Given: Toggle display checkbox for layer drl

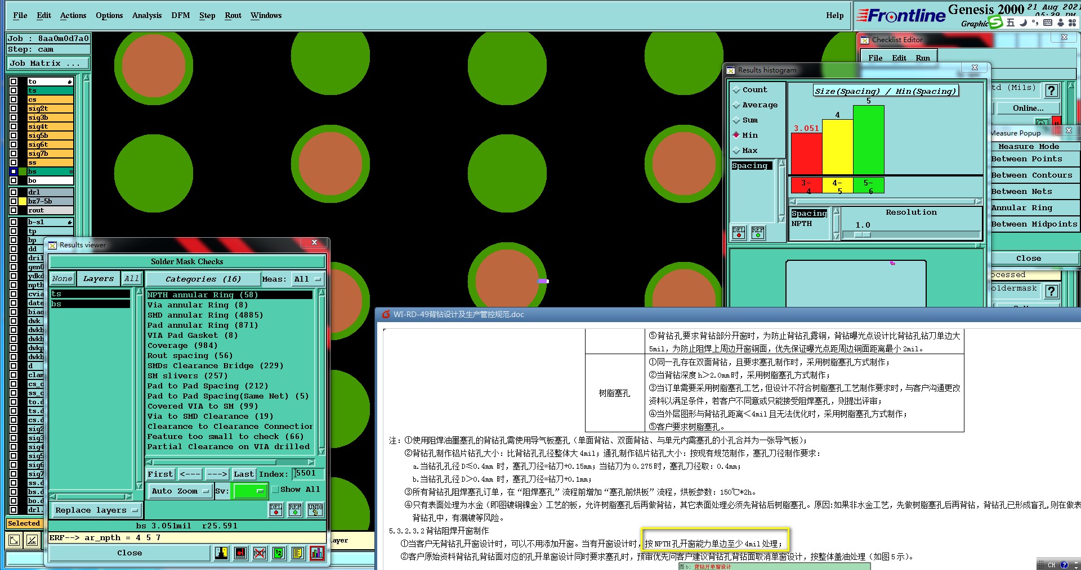Looking at the screenshot, I should pos(14,192).
